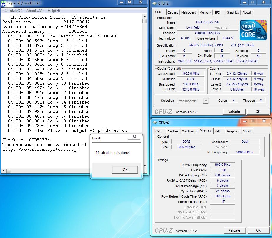Click the Code Name value Lynnfield
Screen dimensions: 272x238
[193, 27]
